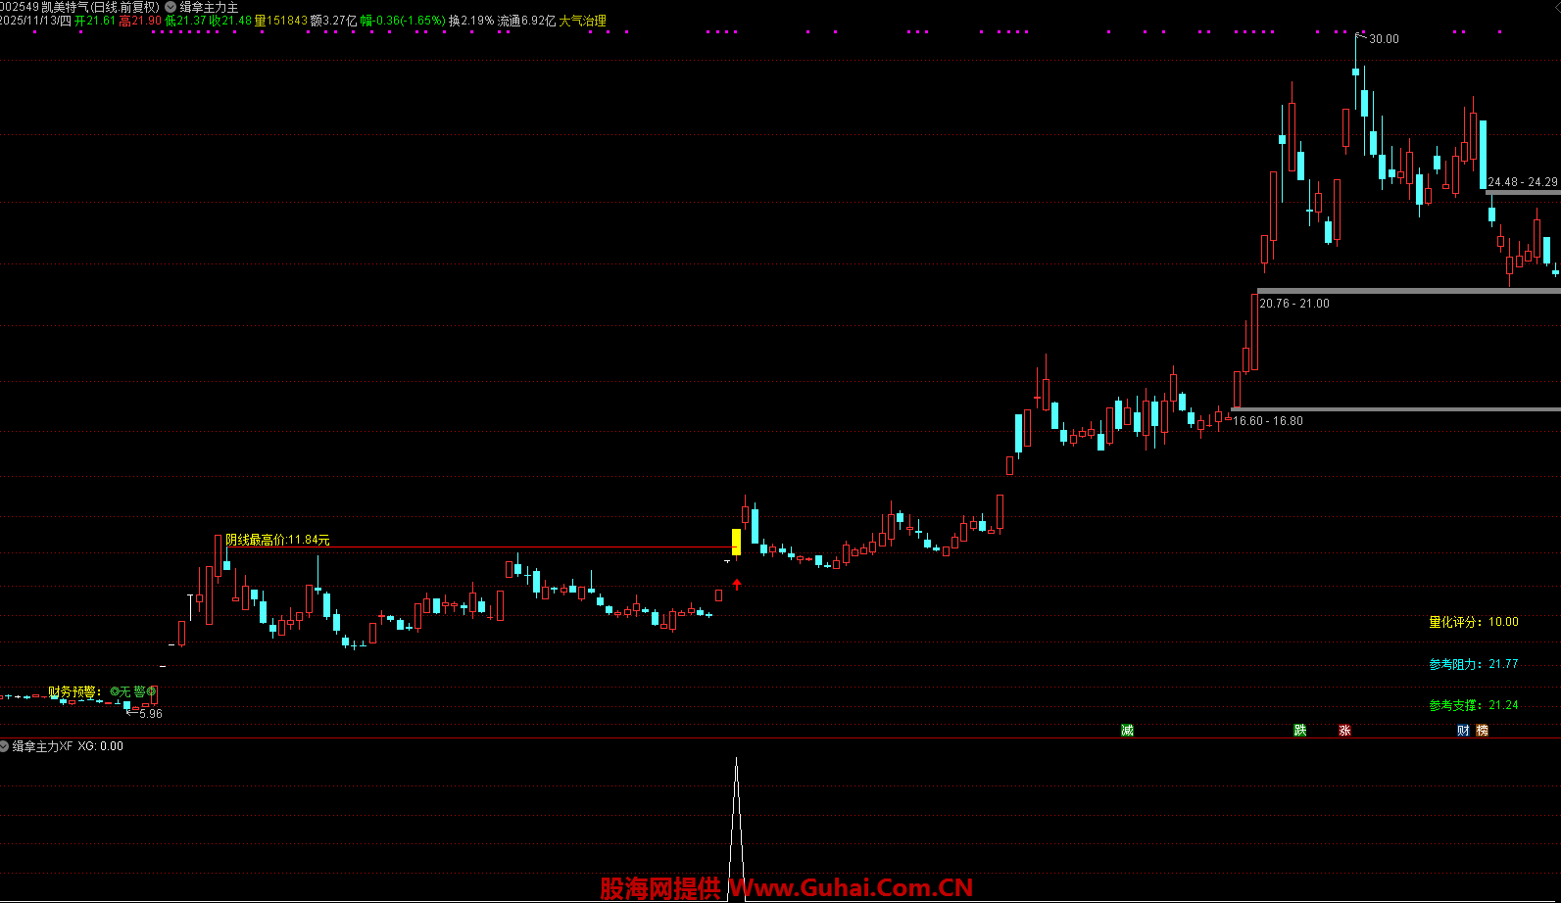Click the red 涨 event marker icon
Viewport: 1561px width, 903px height.
click(1344, 731)
